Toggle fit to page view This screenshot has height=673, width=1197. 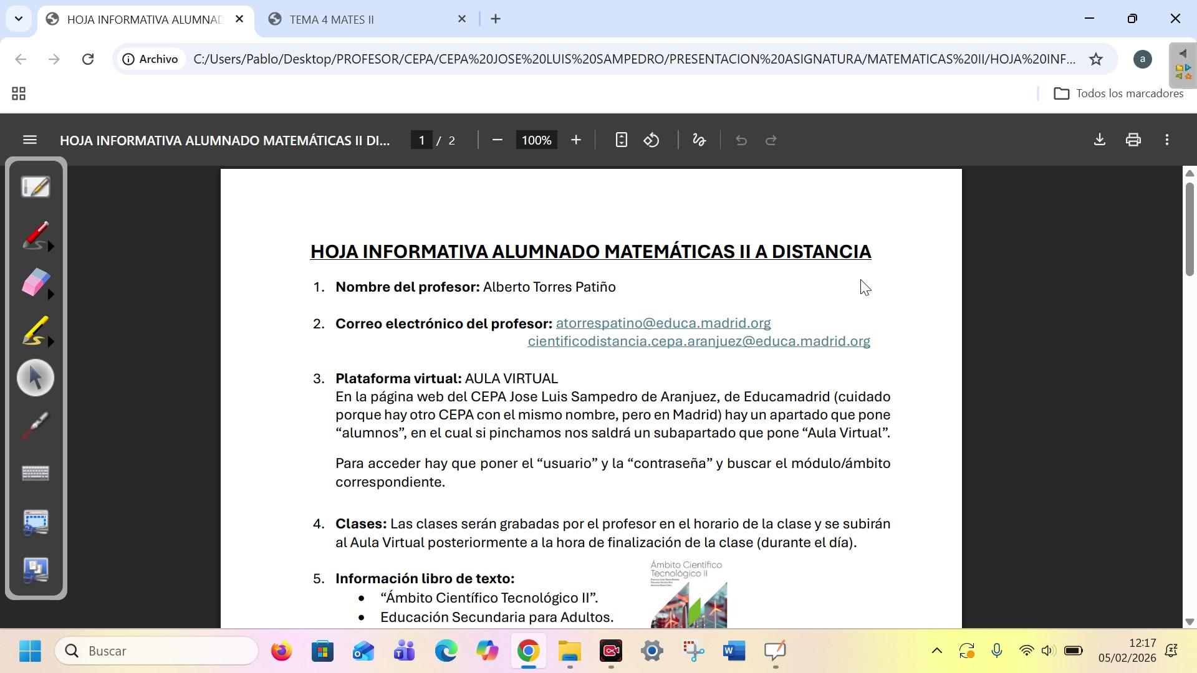pos(621,140)
